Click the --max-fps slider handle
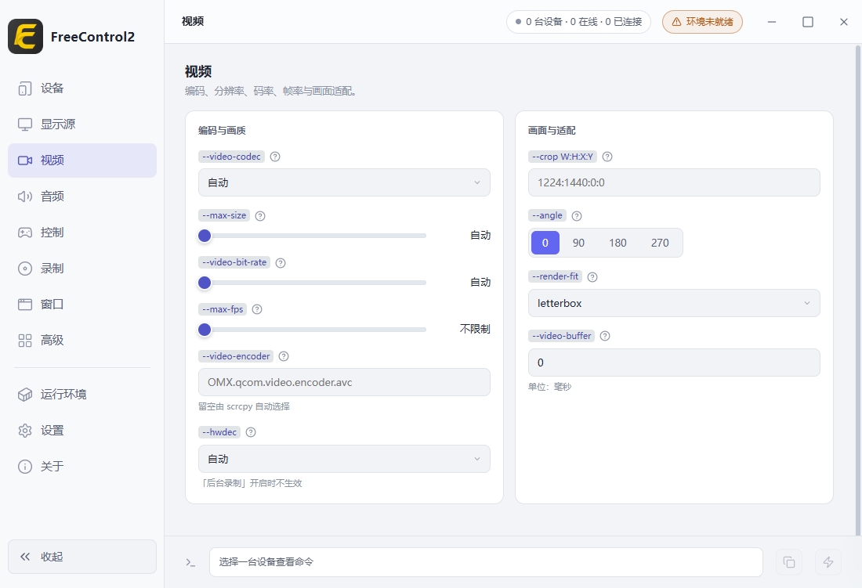 pyautogui.click(x=205, y=330)
